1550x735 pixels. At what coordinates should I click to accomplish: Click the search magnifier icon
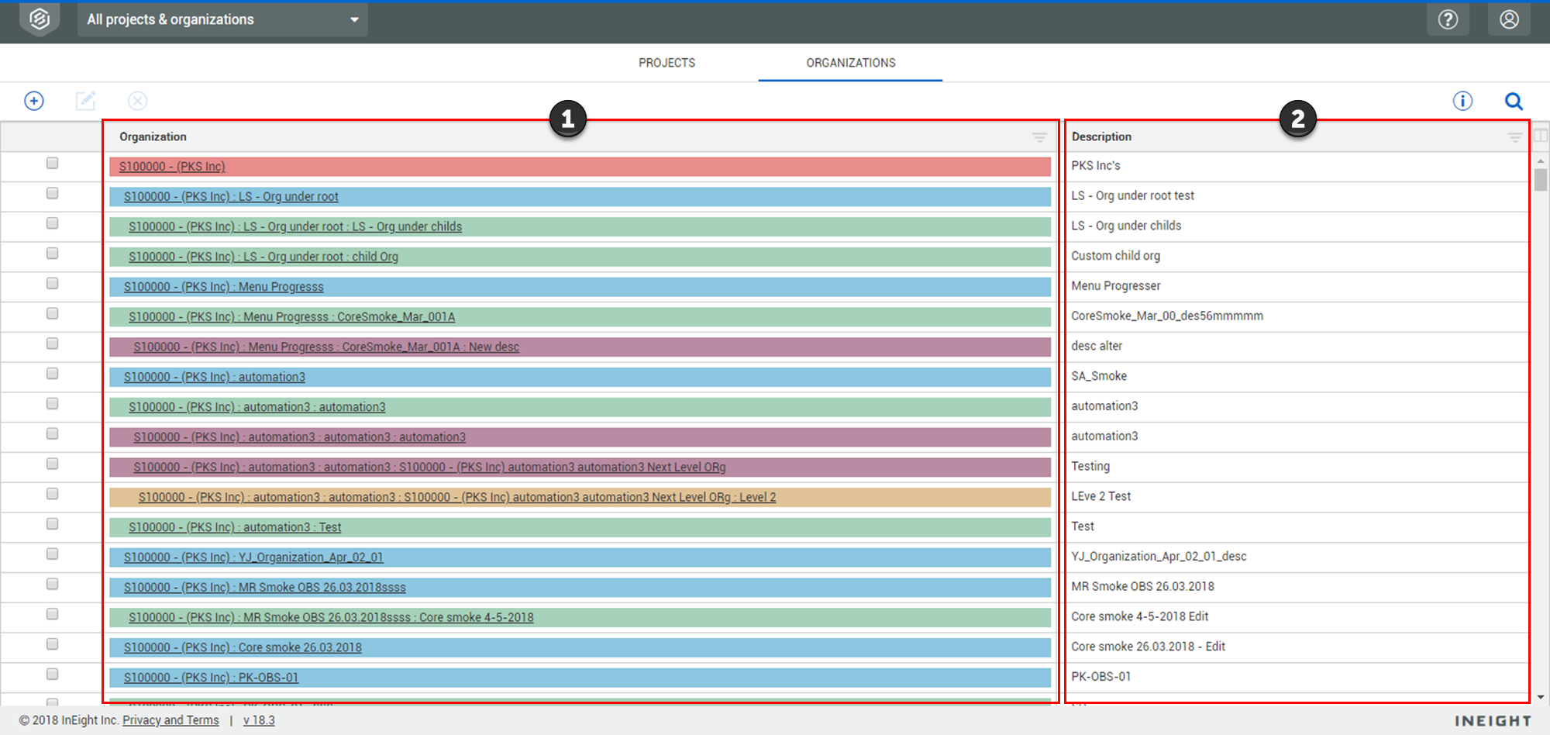[1513, 101]
